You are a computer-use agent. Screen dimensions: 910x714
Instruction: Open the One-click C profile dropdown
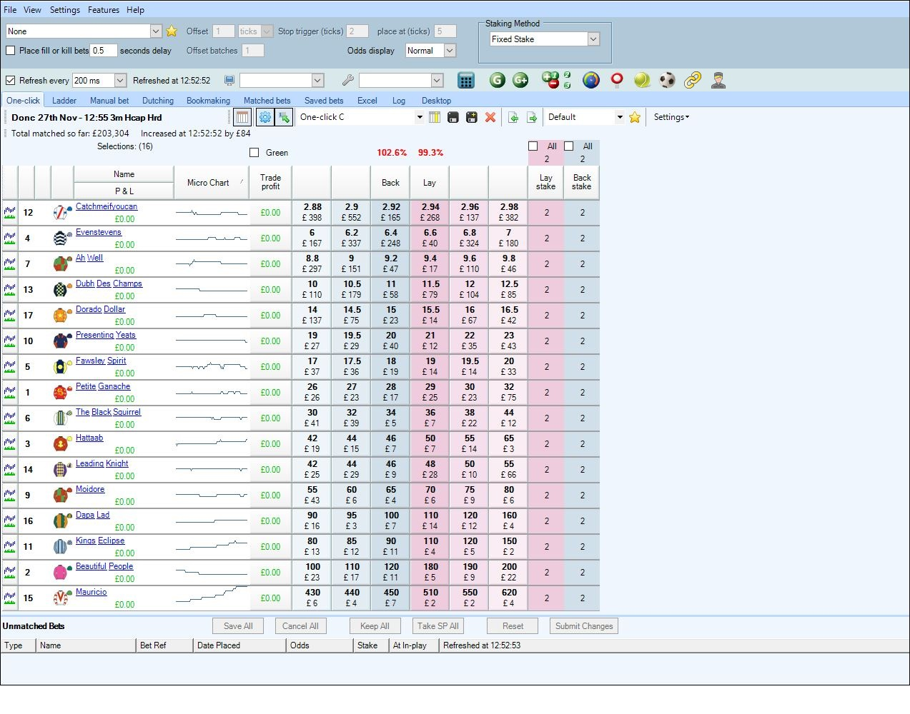click(419, 116)
